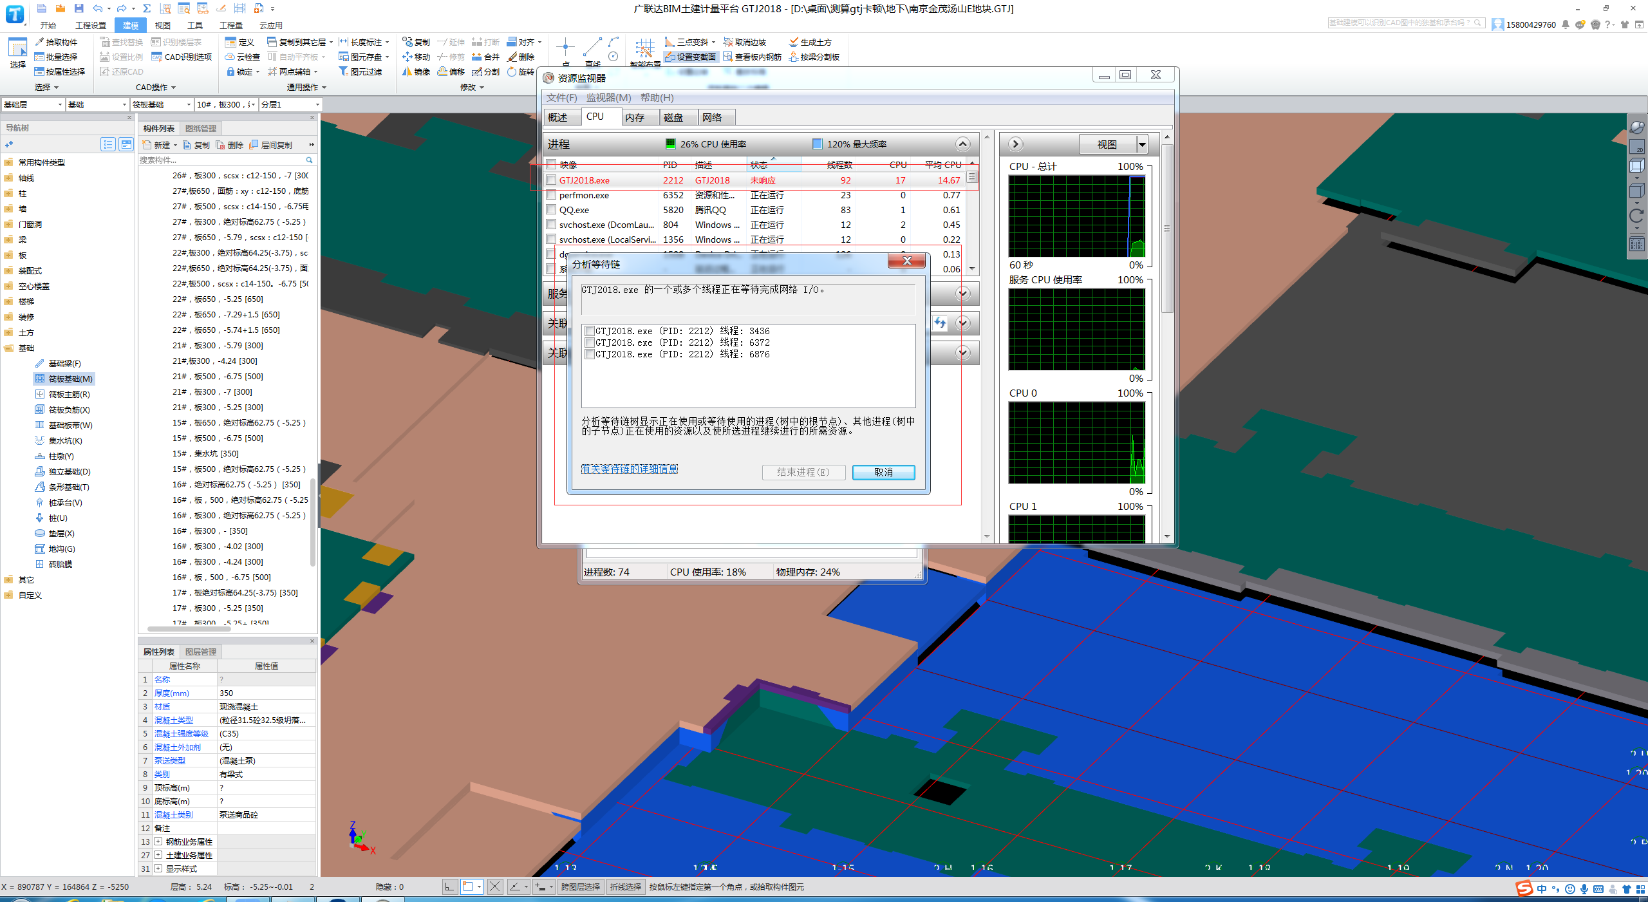Open the 工程设置 ribbon tab
The image size is (1648, 902).
pos(91,25)
